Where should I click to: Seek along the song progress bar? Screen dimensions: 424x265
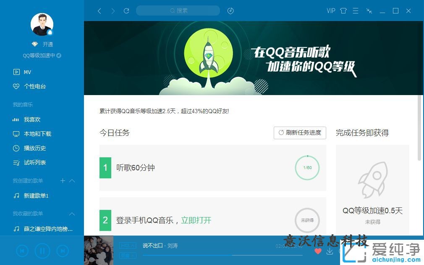click(x=222, y=255)
